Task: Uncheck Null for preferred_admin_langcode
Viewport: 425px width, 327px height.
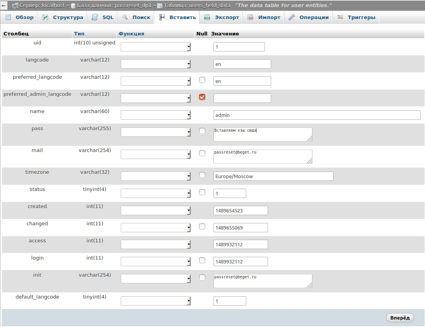Action: pyautogui.click(x=202, y=97)
